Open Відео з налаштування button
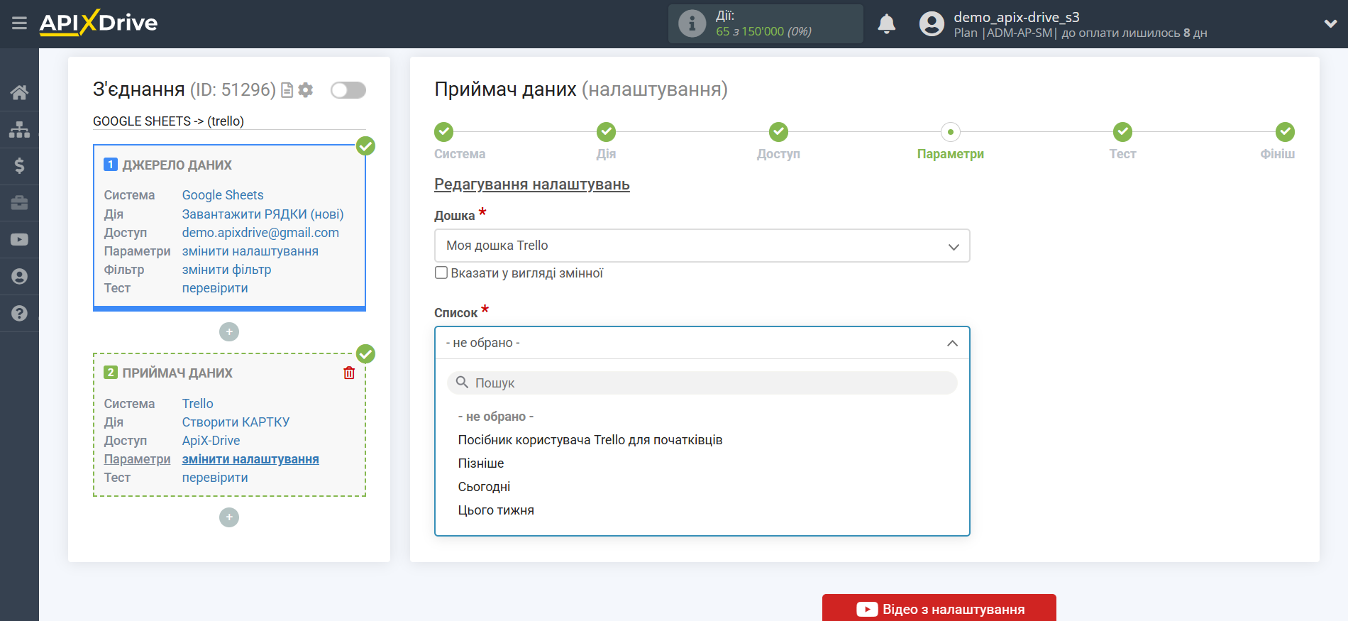The height and width of the screenshot is (621, 1348). tap(939, 608)
